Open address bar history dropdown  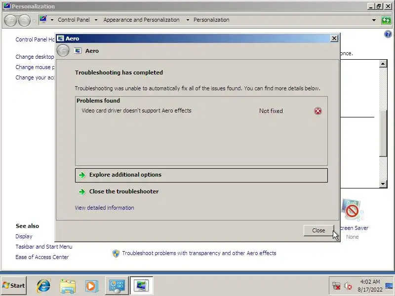(374, 20)
